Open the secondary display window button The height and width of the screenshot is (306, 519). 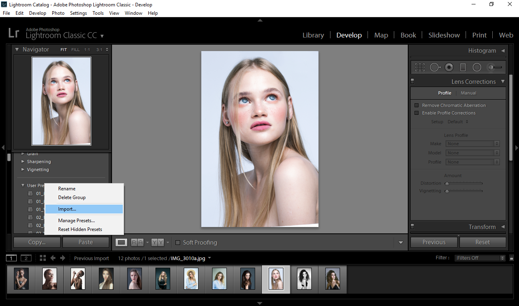coord(26,258)
